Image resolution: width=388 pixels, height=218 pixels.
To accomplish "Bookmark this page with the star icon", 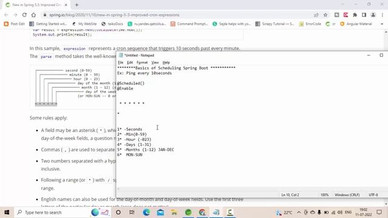I will tap(326, 15).
